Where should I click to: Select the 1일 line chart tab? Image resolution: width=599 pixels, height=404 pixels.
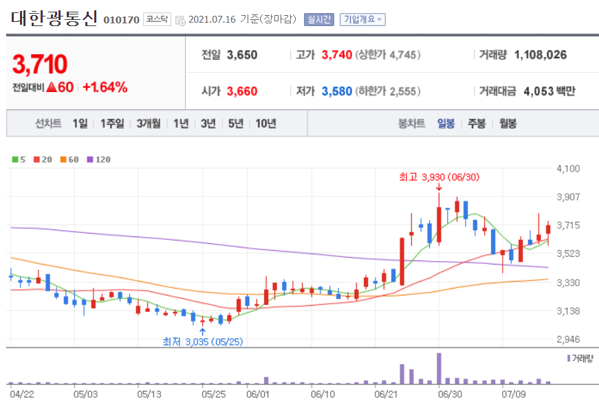tap(80, 124)
